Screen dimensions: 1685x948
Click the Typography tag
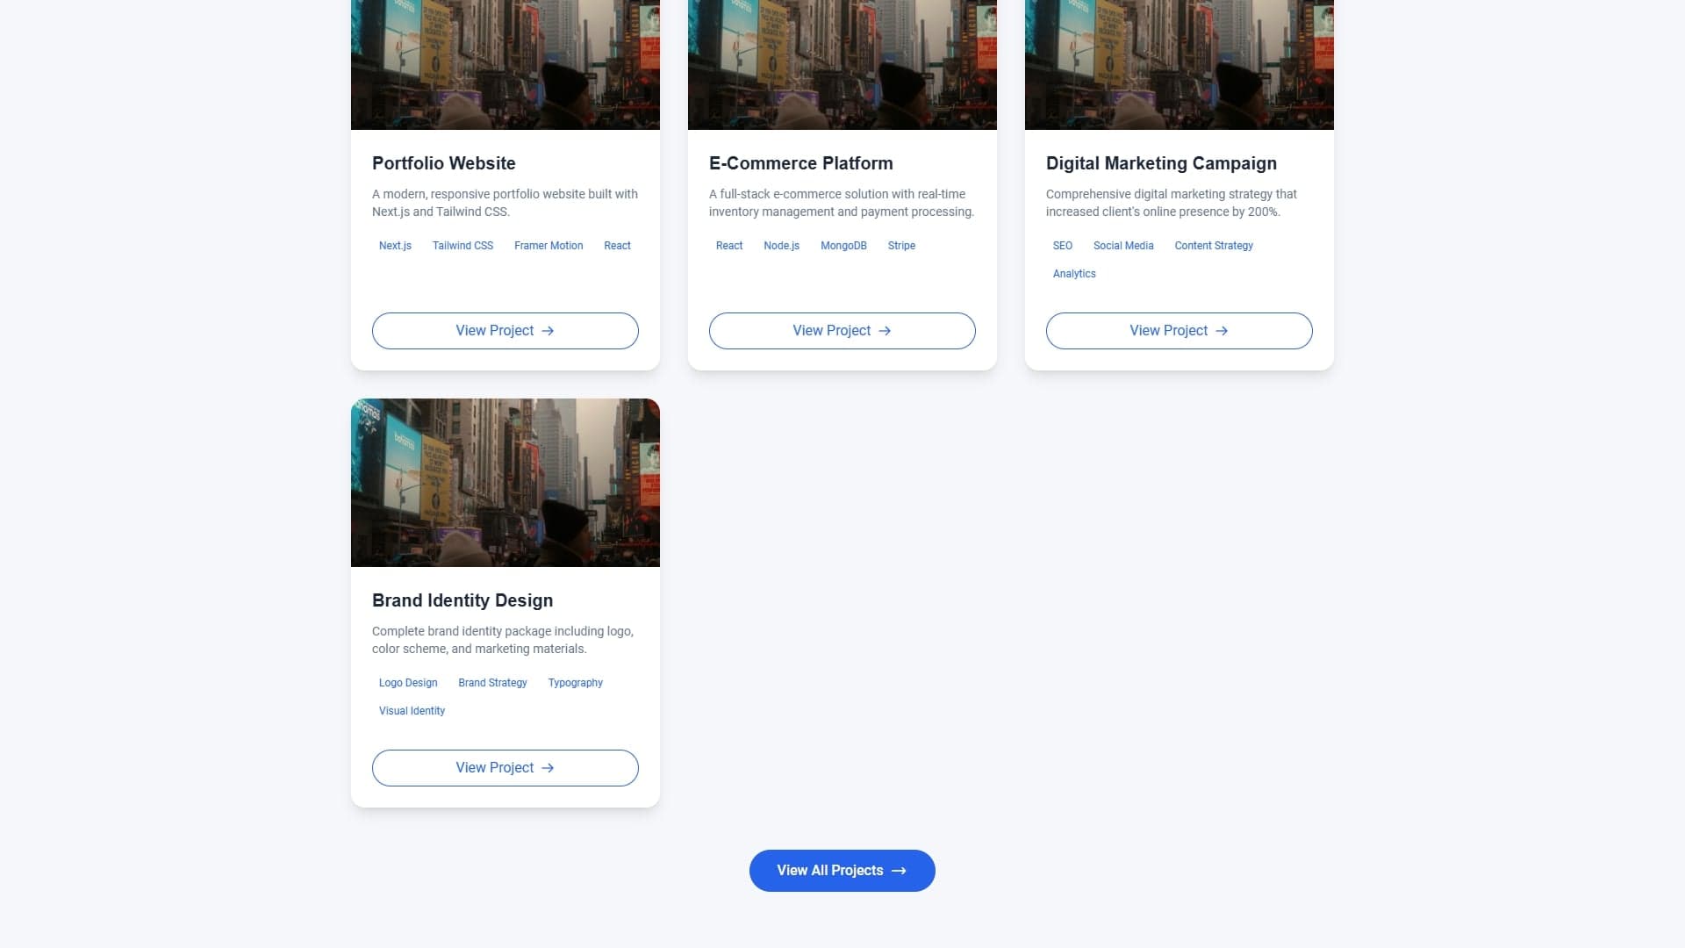576,683
